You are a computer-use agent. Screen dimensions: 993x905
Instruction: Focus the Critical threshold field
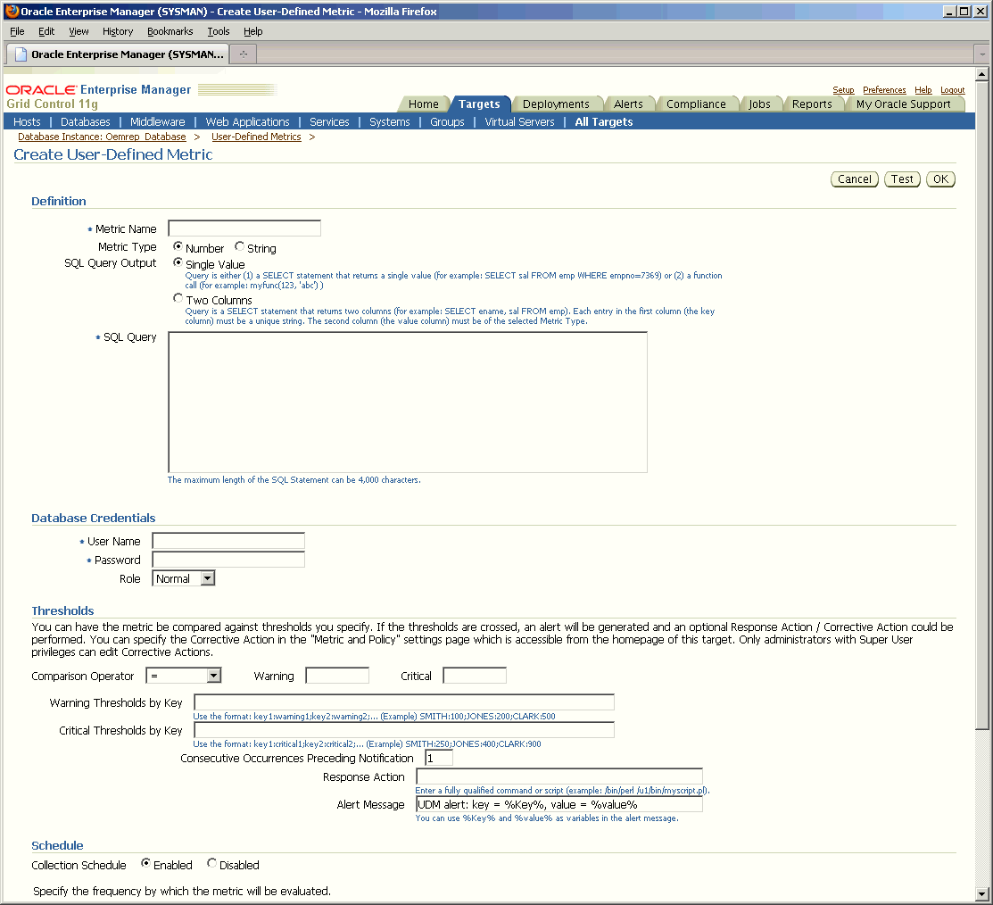pos(475,676)
